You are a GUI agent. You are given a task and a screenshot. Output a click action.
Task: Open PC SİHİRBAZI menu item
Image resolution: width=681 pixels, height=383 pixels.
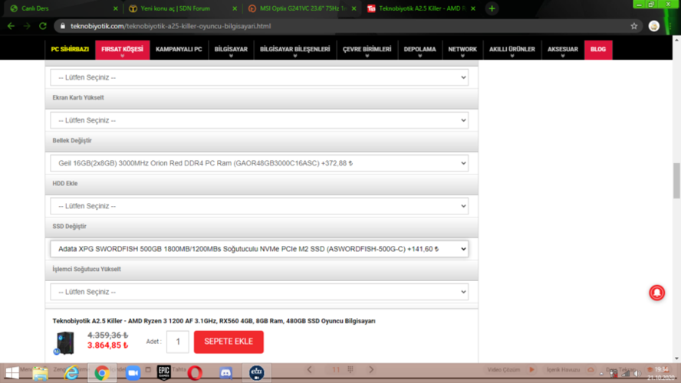70,50
